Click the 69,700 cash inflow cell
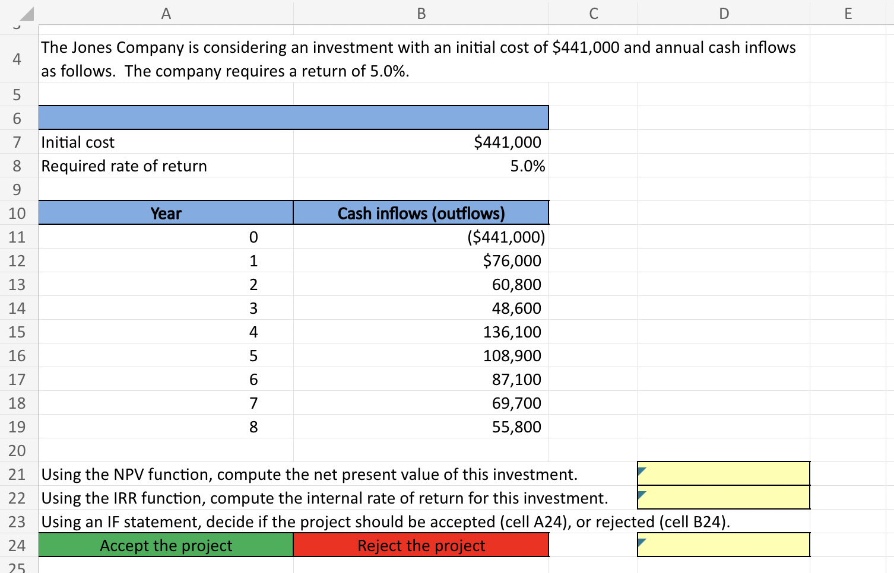The width and height of the screenshot is (894, 573). (421, 403)
